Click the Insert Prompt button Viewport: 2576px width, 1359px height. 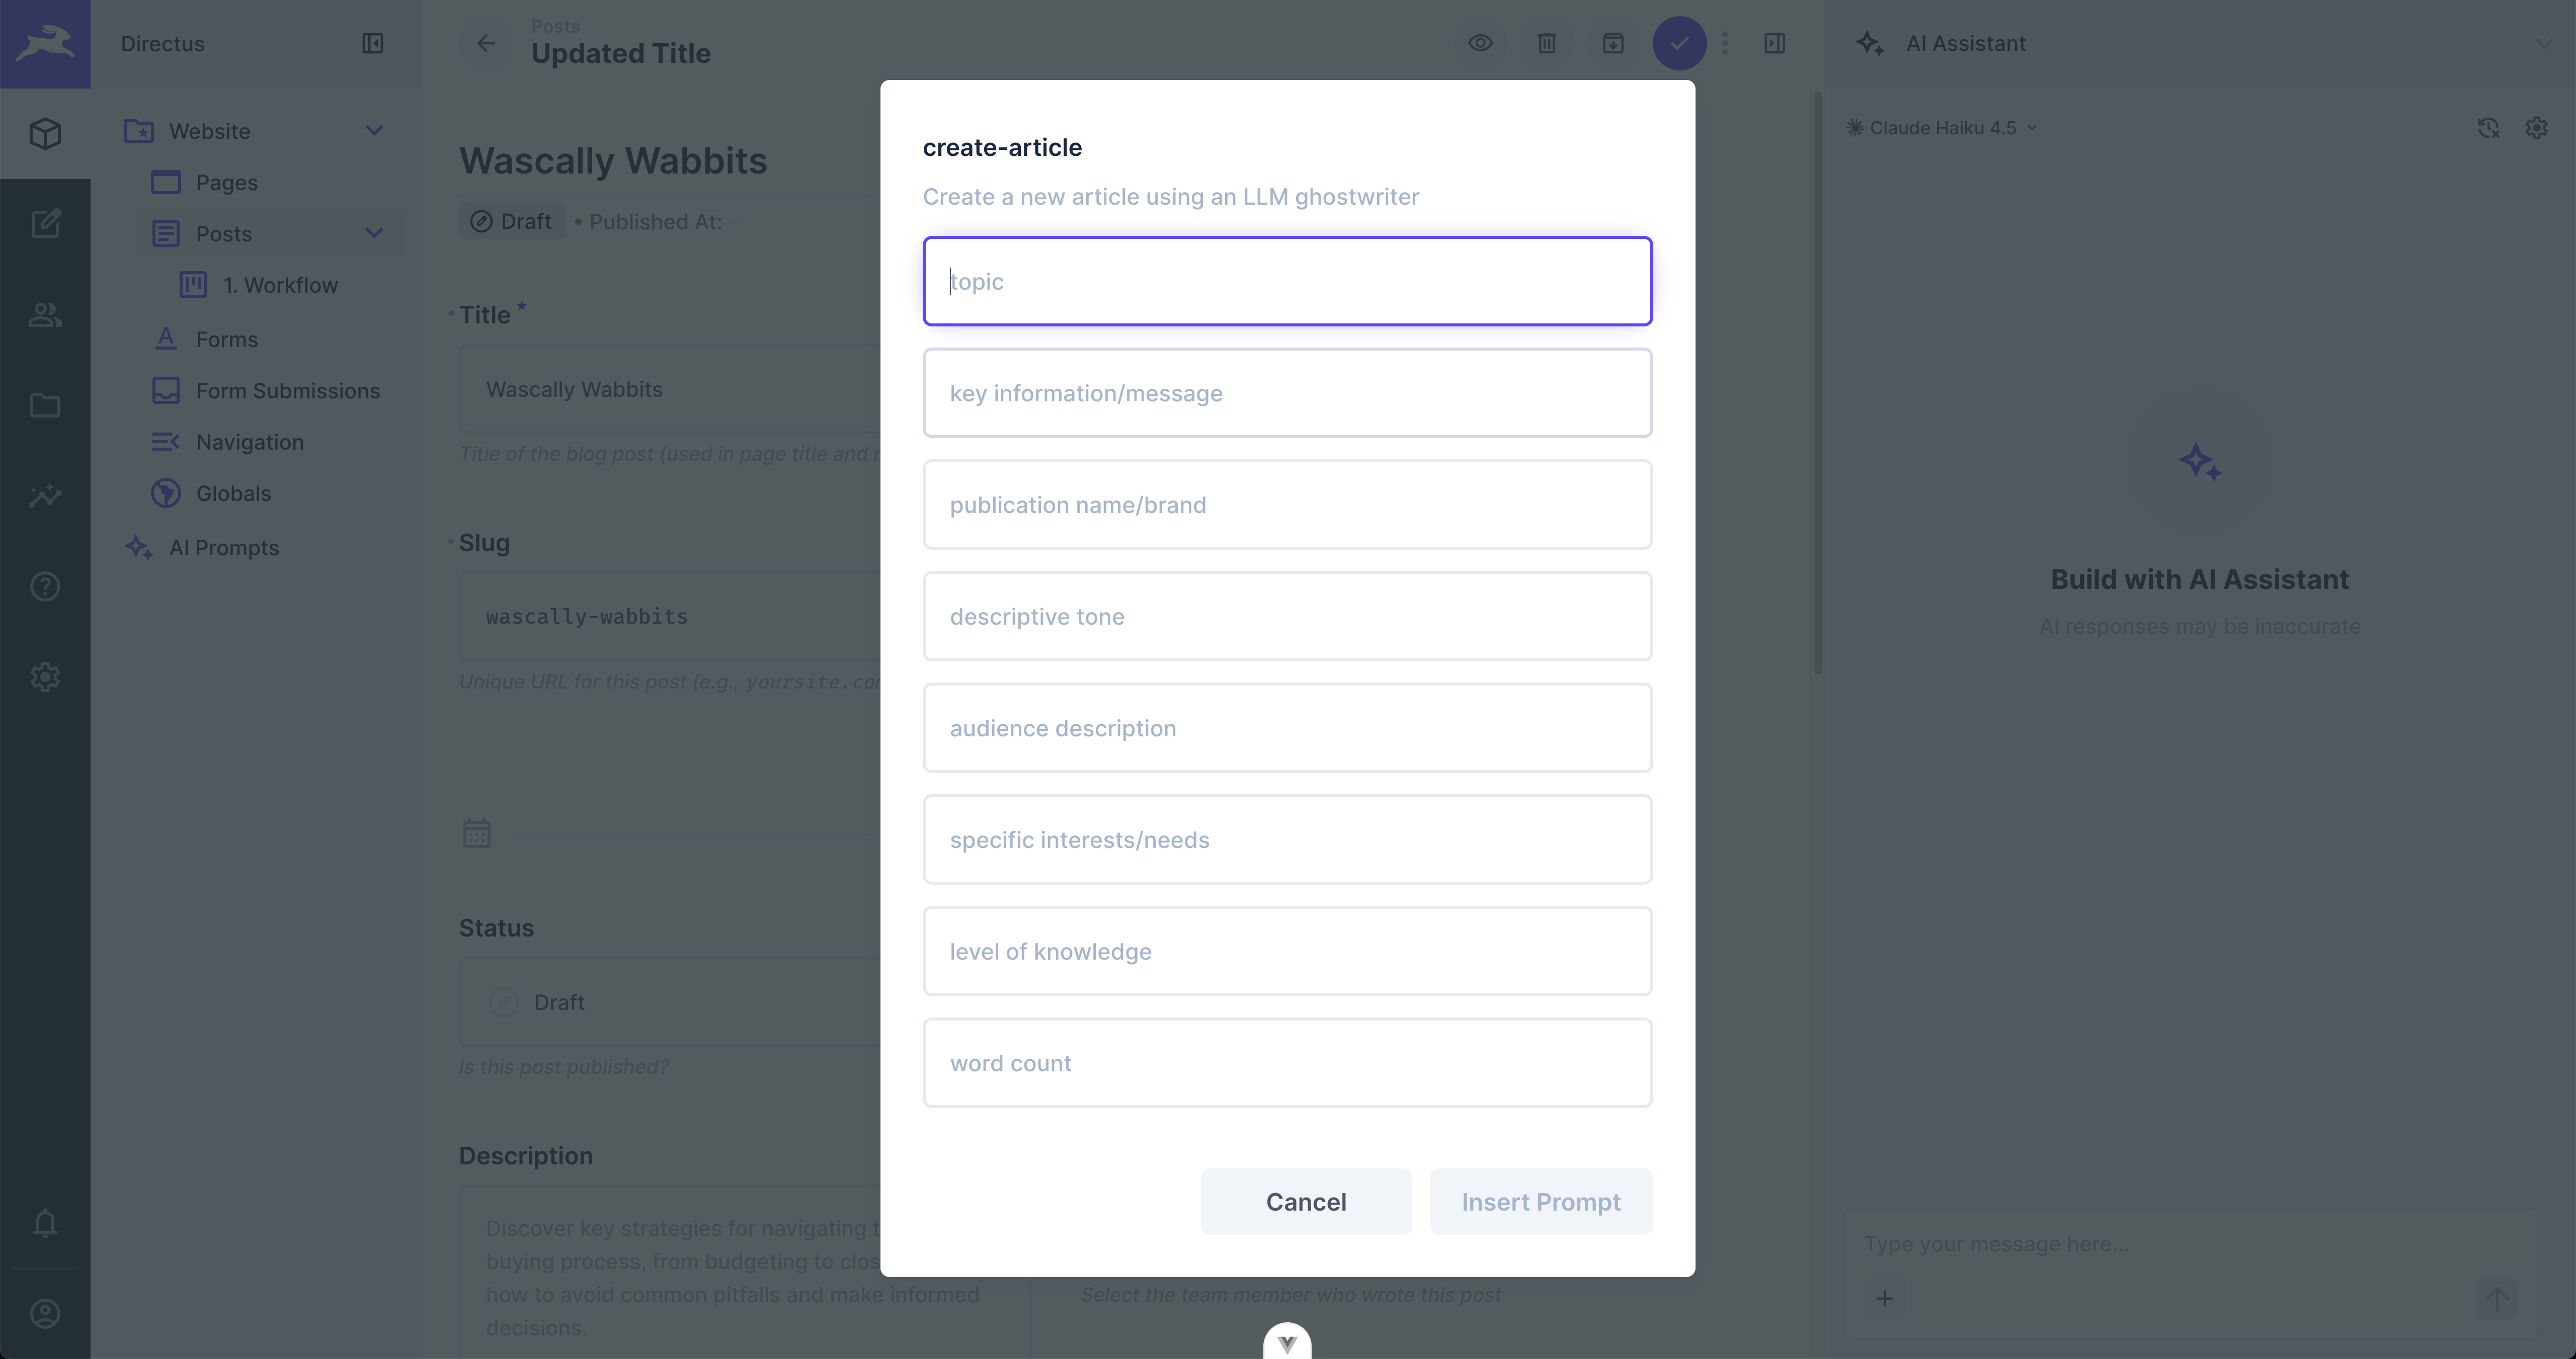1540,1201
